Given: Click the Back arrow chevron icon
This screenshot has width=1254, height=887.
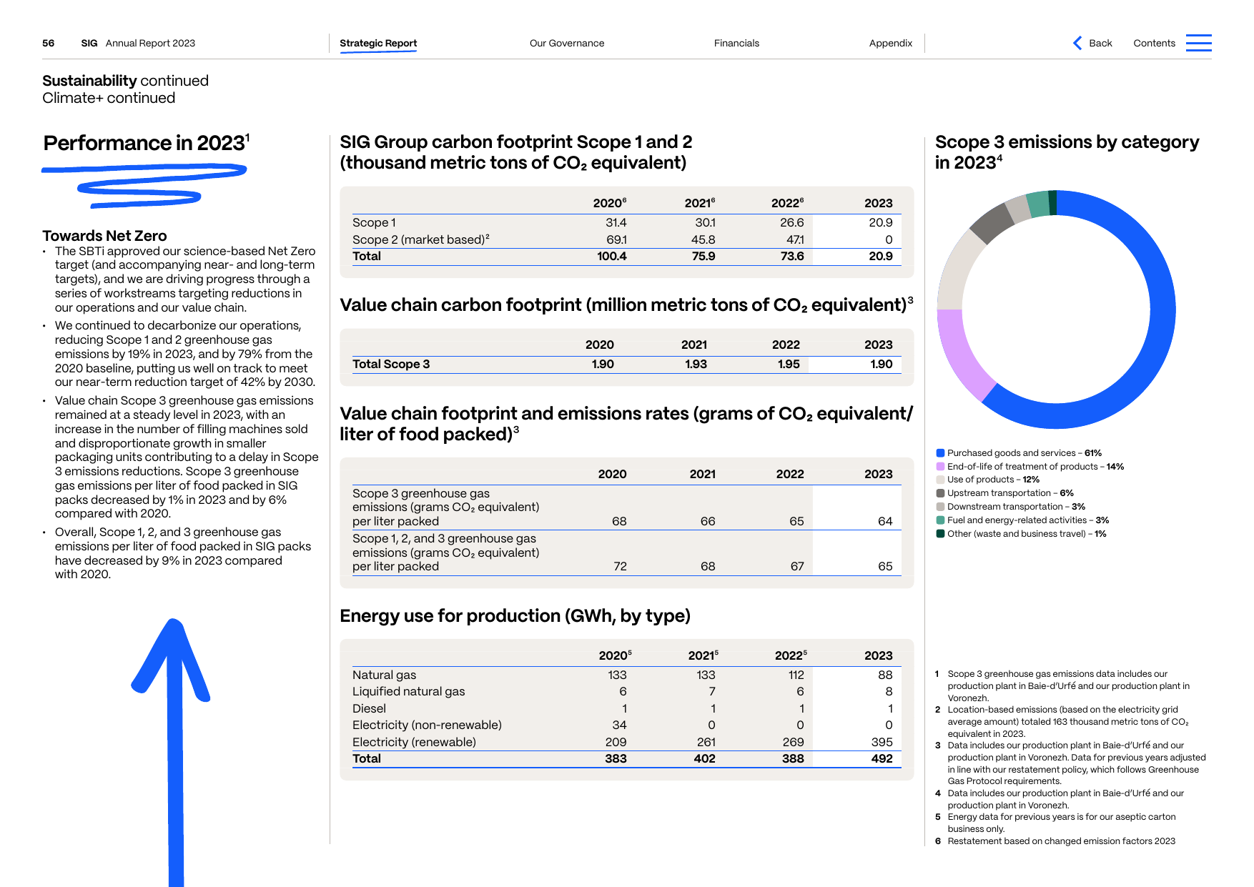Looking at the screenshot, I should pos(1077,43).
